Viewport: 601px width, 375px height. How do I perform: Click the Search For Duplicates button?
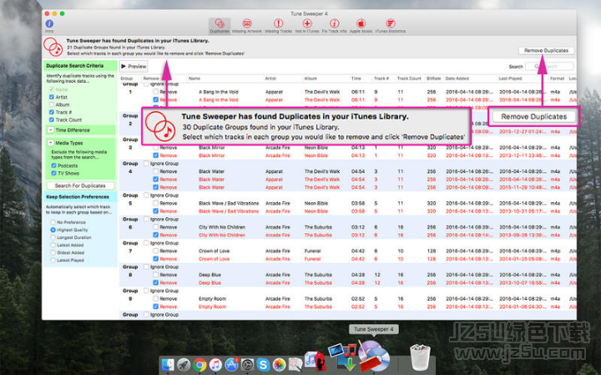[x=80, y=185]
